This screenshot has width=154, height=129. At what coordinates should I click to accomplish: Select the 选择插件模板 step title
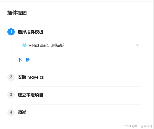30,32
